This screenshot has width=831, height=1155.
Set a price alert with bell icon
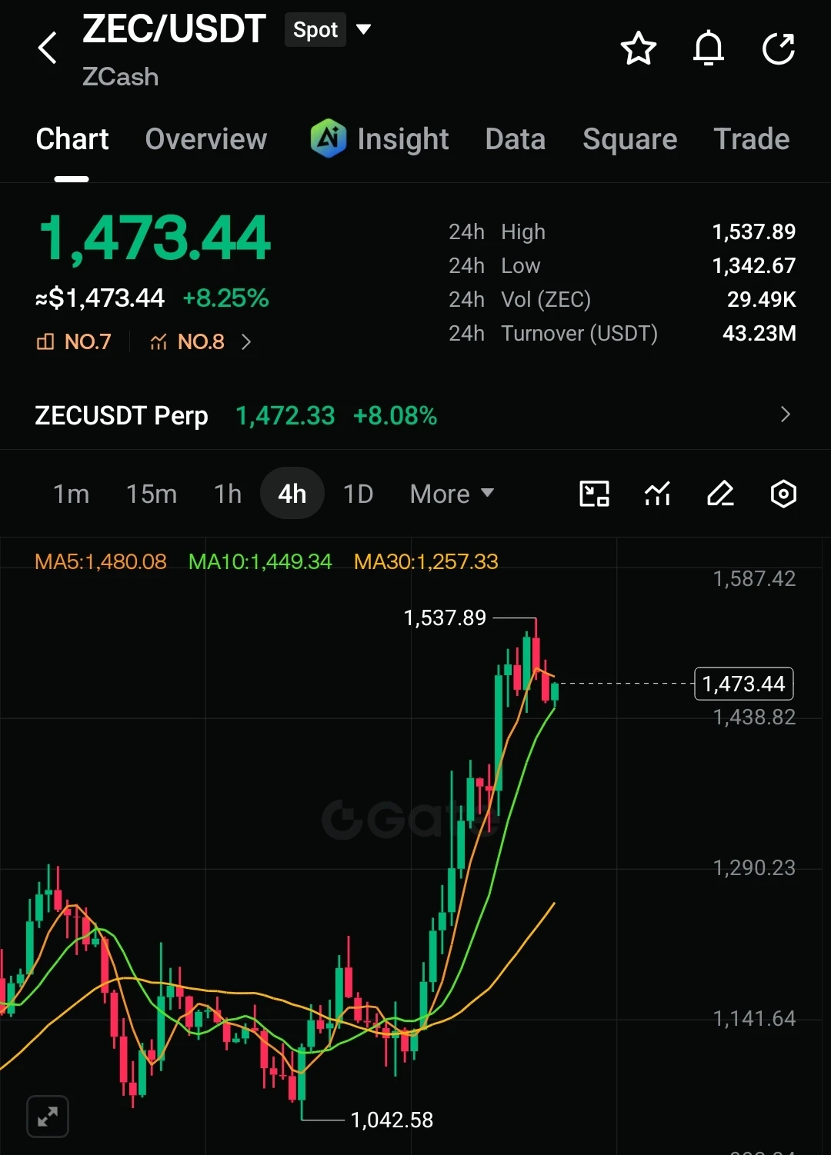pyautogui.click(x=709, y=49)
